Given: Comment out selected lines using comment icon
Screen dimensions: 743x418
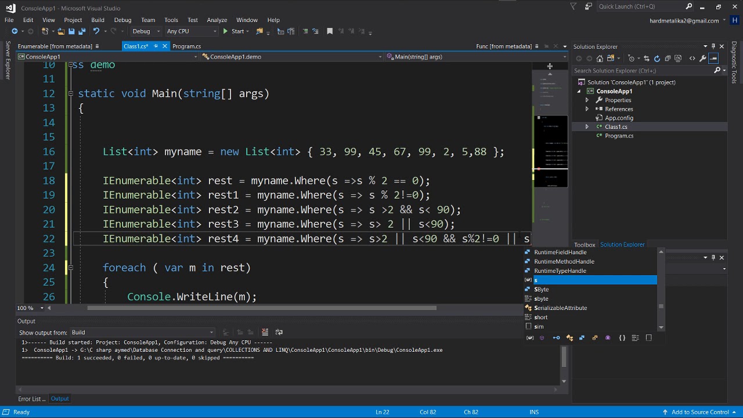Looking at the screenshot, I should [305, 31].
